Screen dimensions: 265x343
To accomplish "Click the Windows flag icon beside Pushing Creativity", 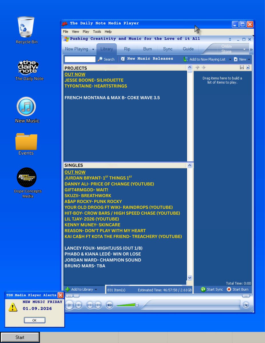I will (66, 39).
